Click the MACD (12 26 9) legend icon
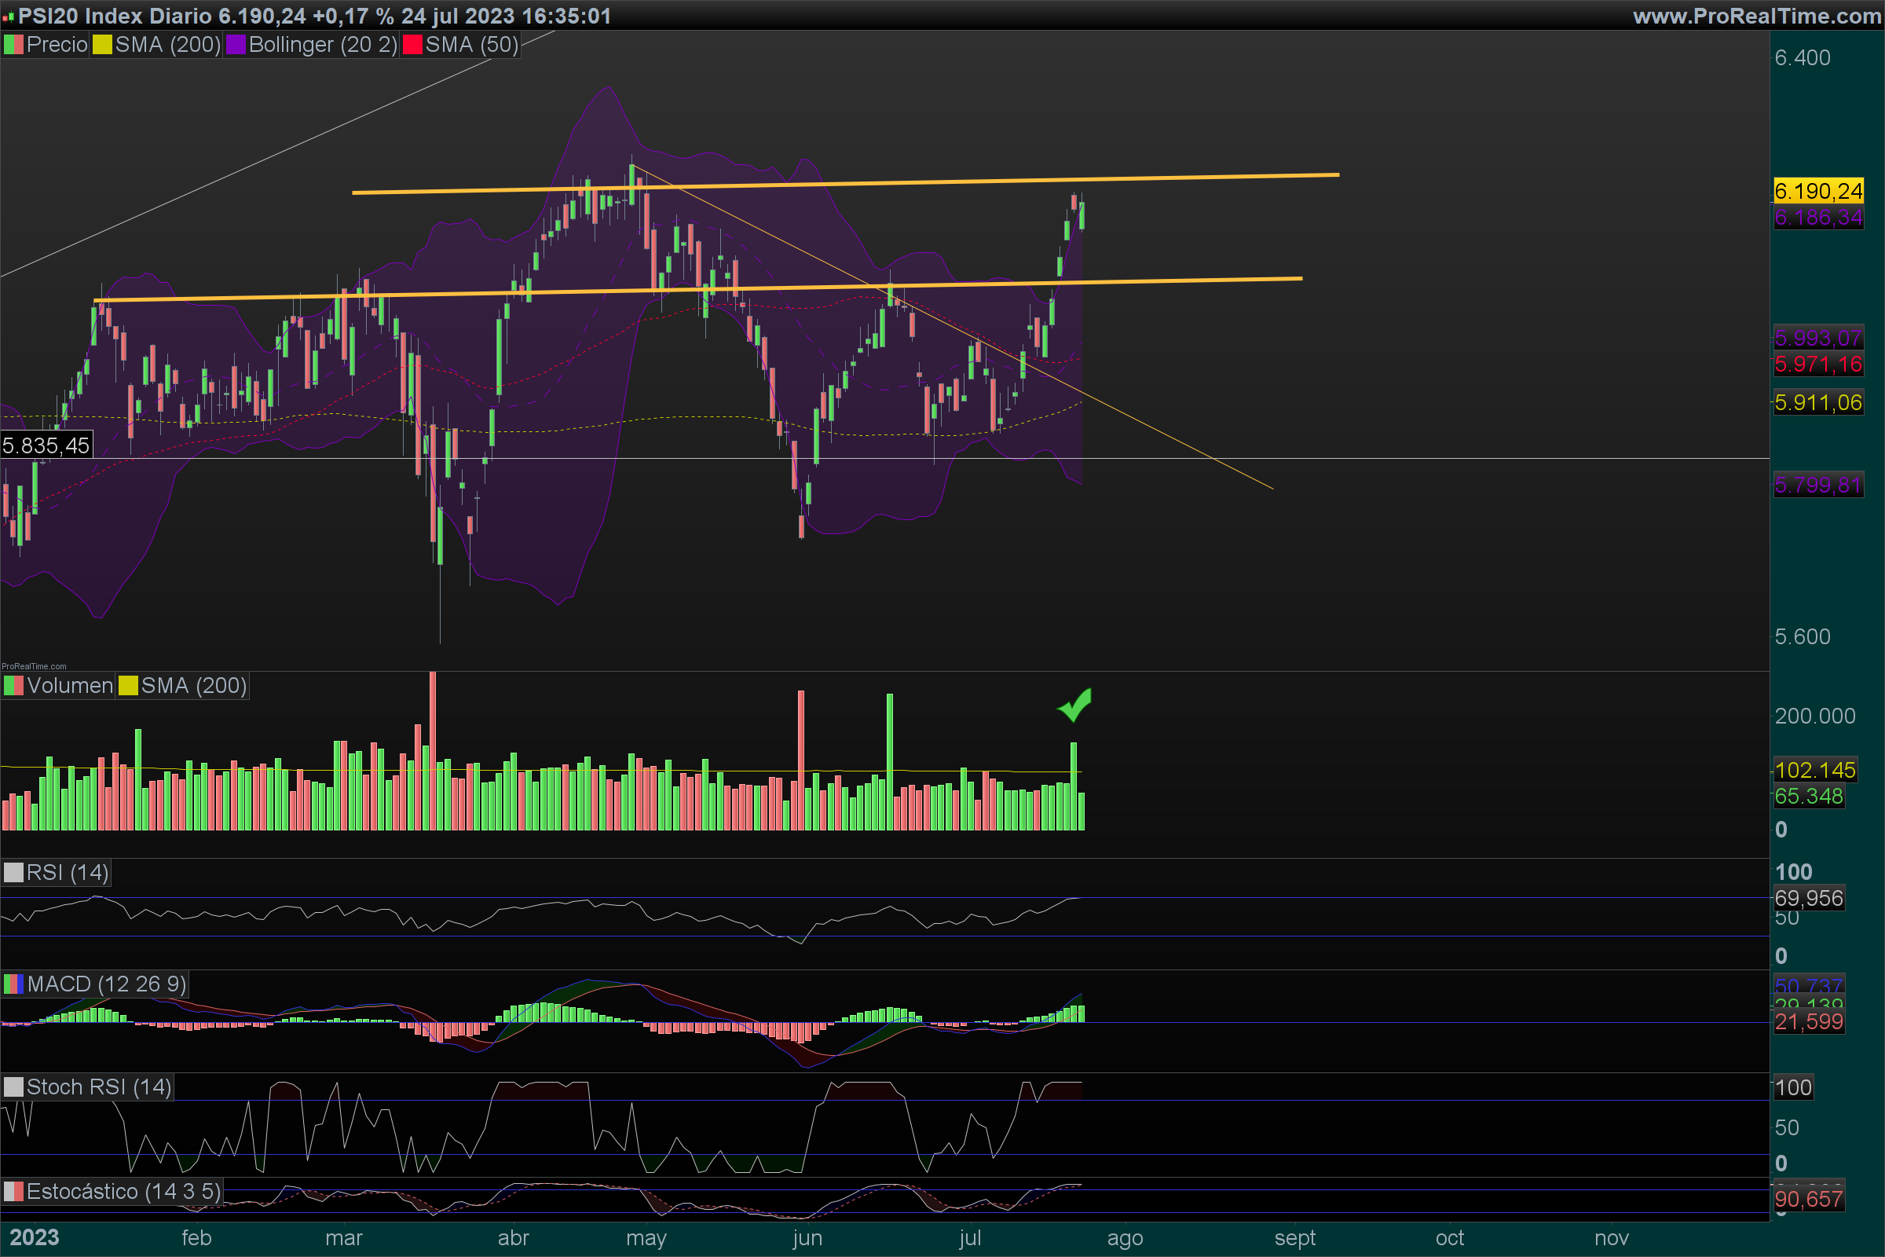This screenshot has width=1885, height=1257. pyautogui.click(x=13, y=984)
